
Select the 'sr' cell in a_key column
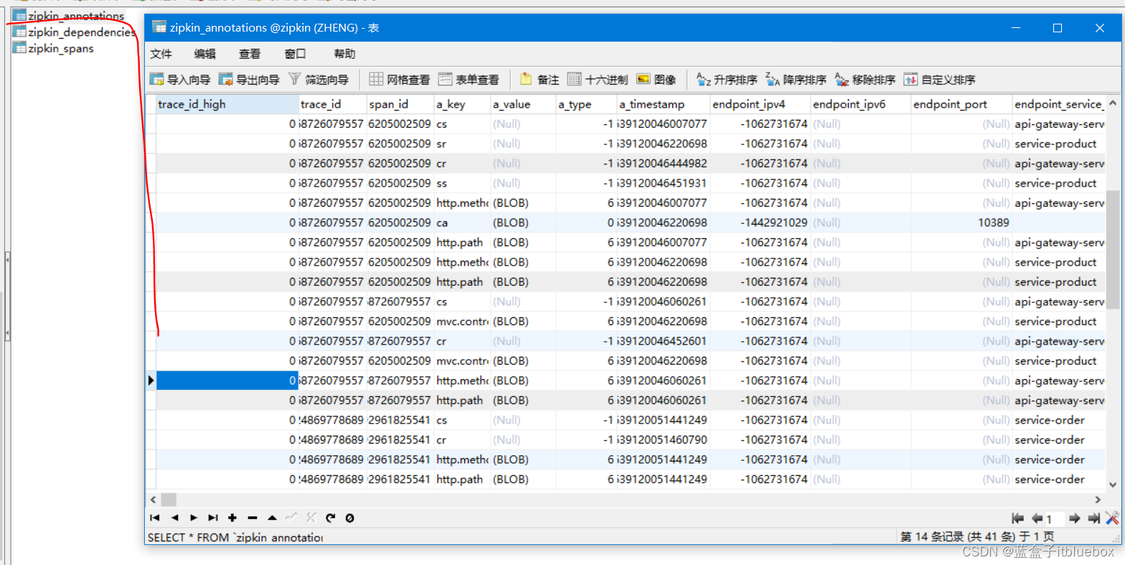click(x=463, y=144)
